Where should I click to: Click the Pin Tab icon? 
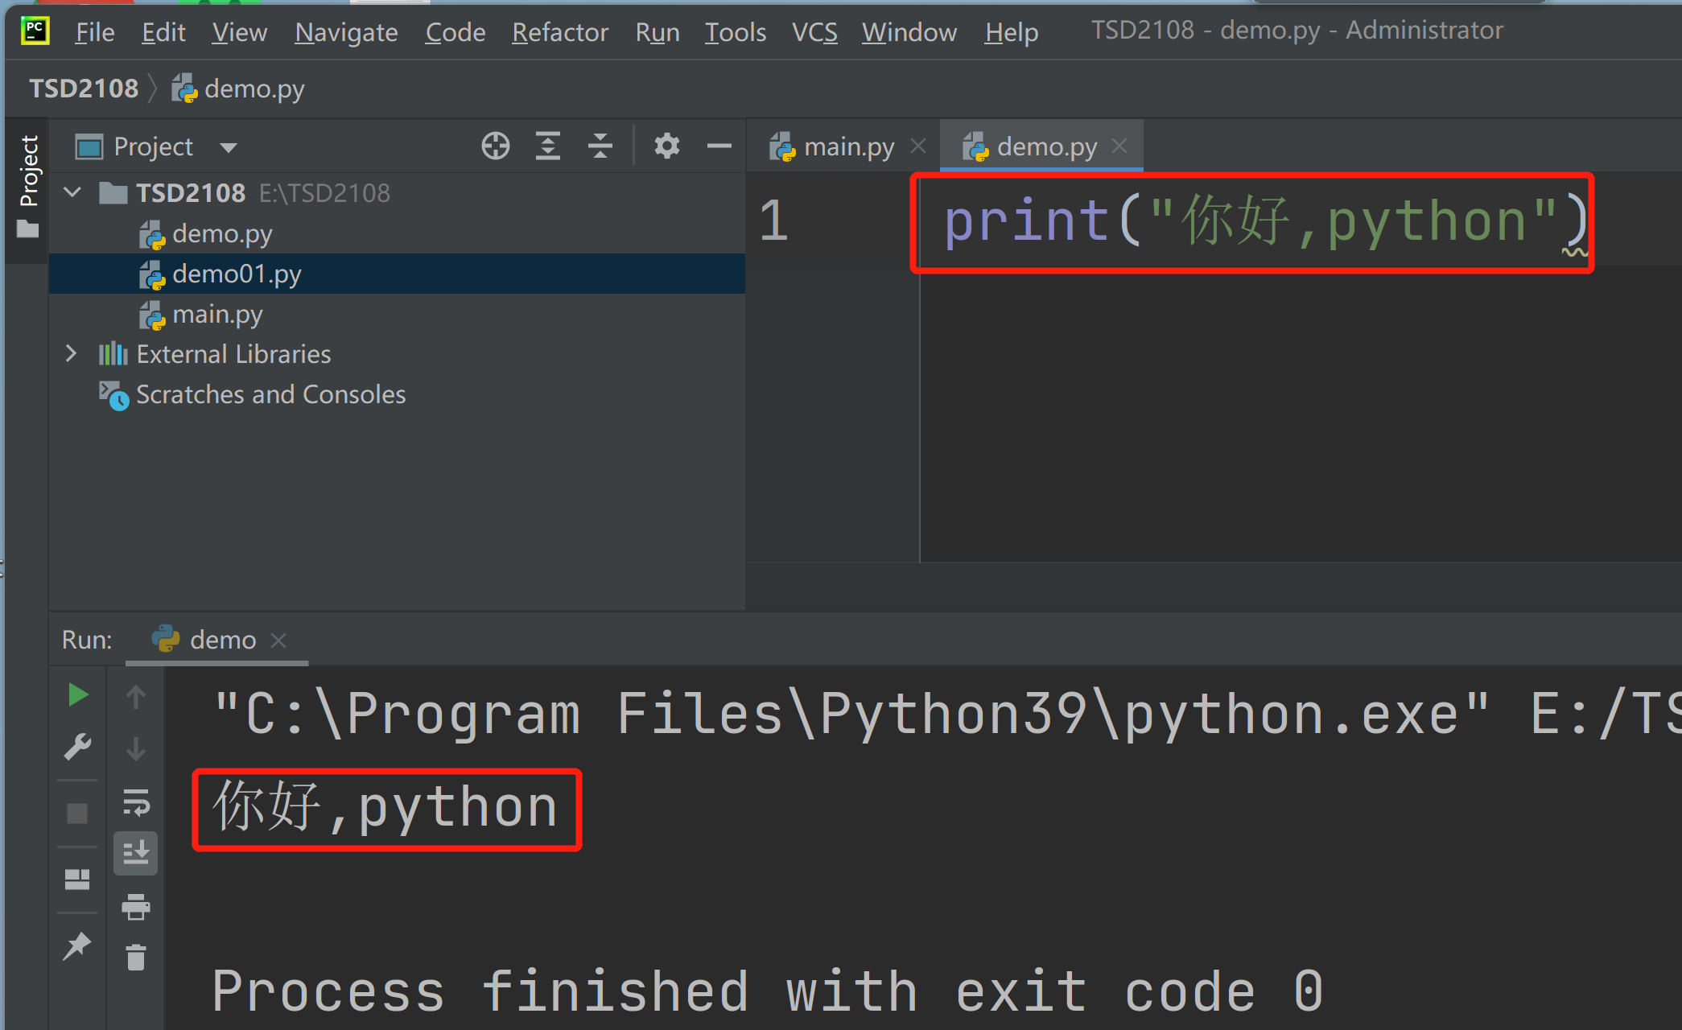coord(77,946)
